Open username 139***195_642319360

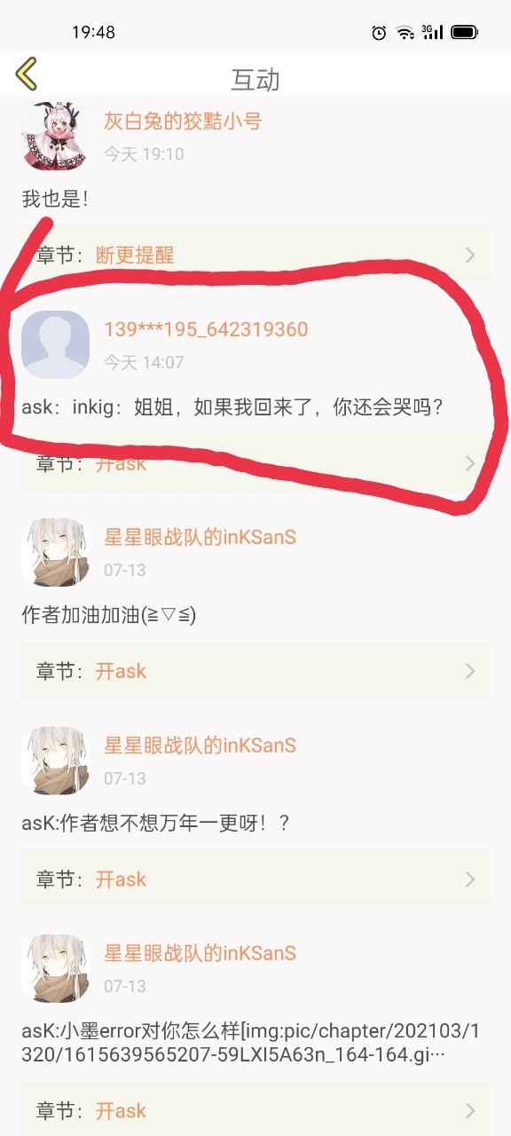click(x=206, y=329)
